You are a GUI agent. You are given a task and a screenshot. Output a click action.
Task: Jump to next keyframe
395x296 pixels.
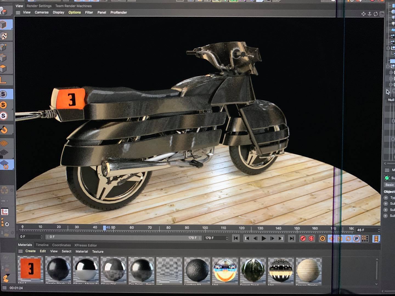(x=280, y=238)
